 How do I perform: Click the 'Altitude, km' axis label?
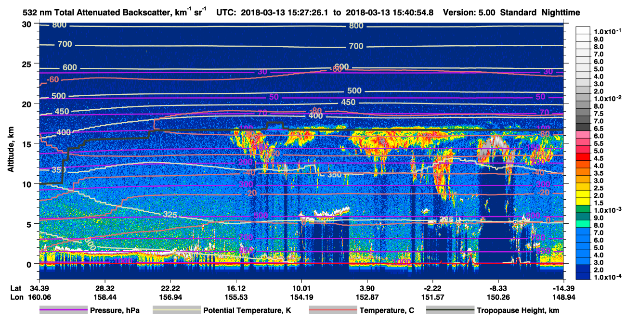(11, 151)
